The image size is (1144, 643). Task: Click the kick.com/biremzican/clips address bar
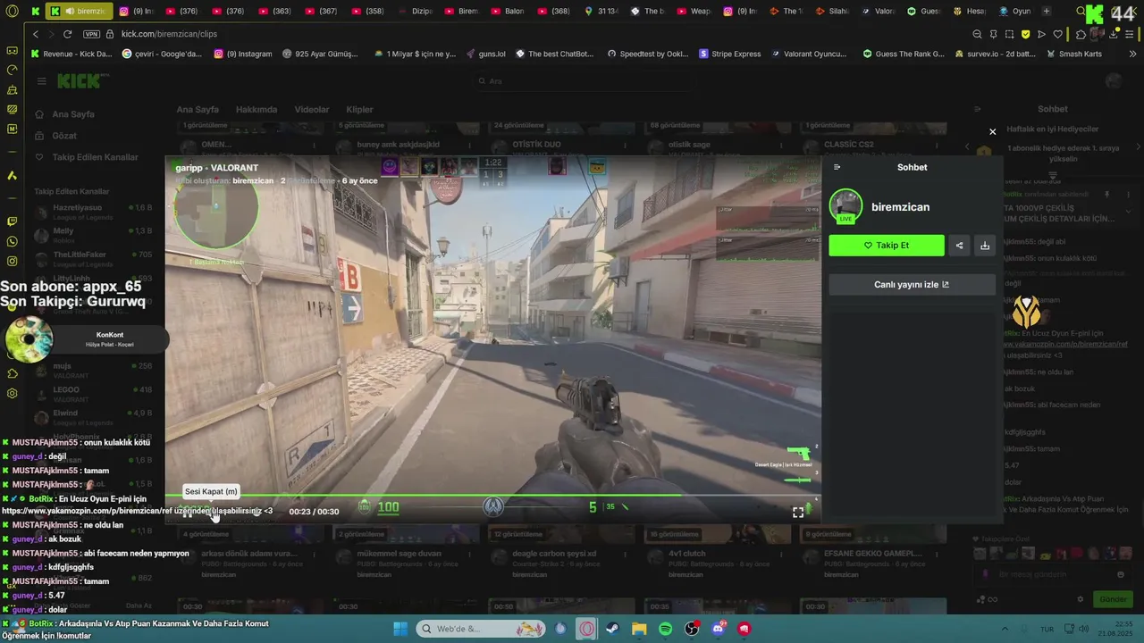[169, 34]
